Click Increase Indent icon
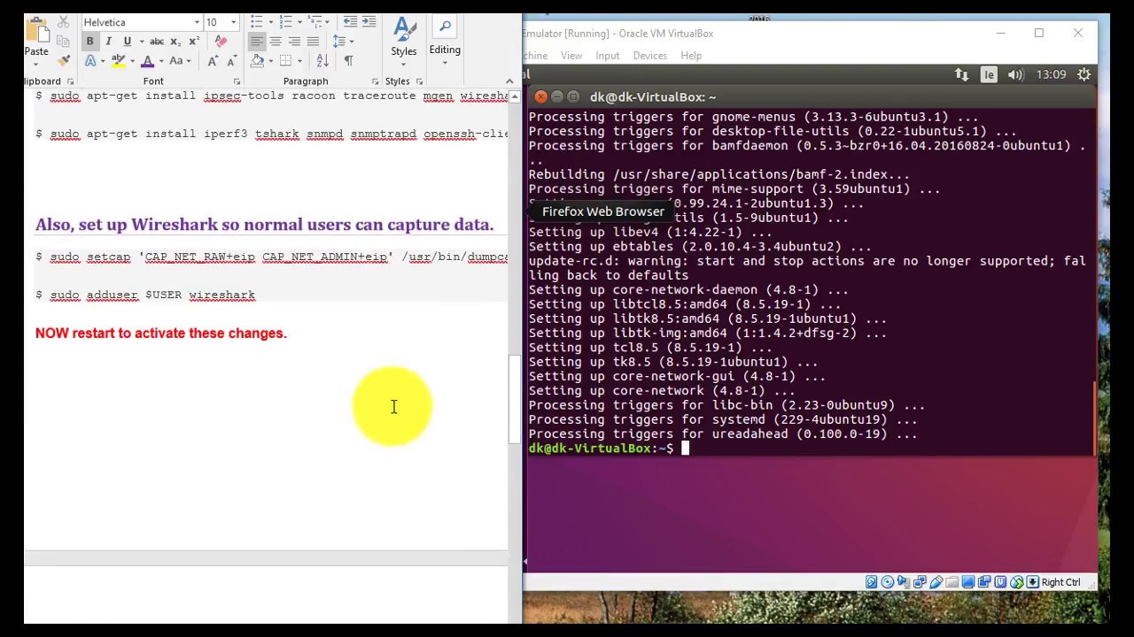 369,22
